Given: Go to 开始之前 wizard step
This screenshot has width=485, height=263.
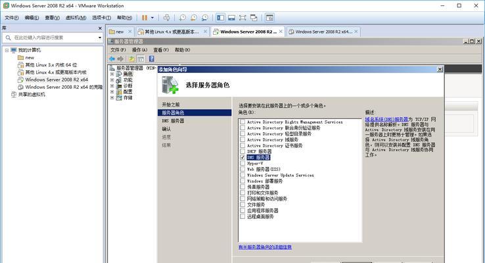Looking at the screenshot, I should (171, 105).
